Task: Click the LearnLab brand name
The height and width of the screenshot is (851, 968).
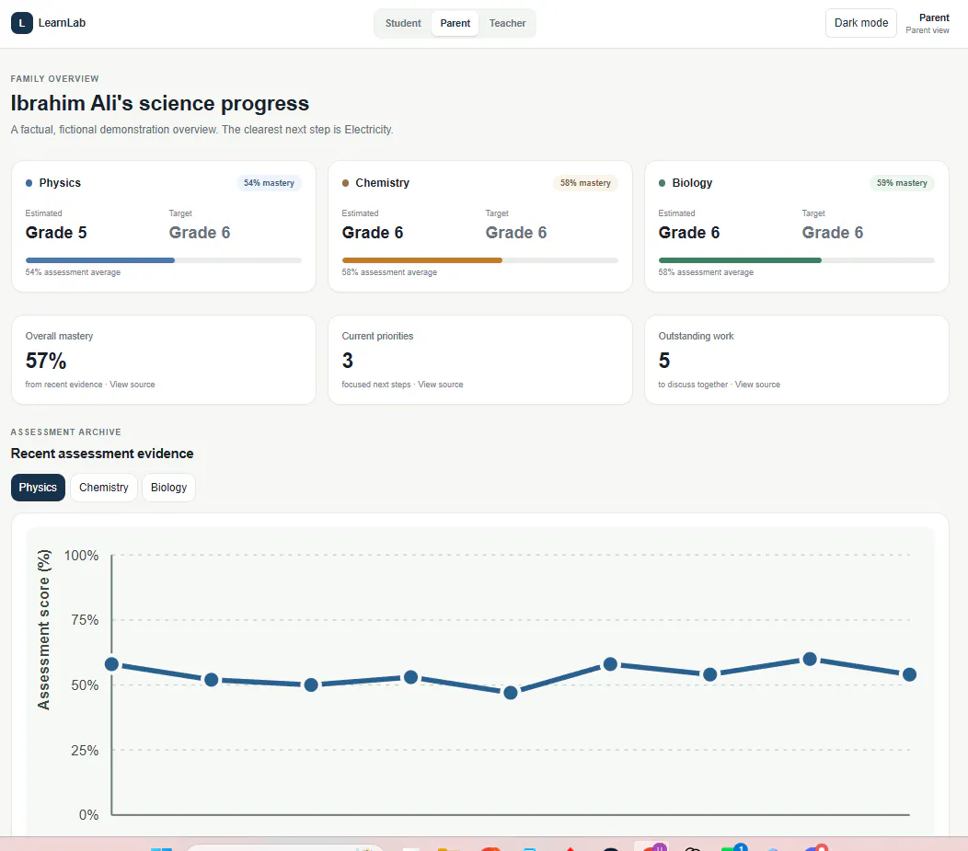Action: (x=62, y=23)
